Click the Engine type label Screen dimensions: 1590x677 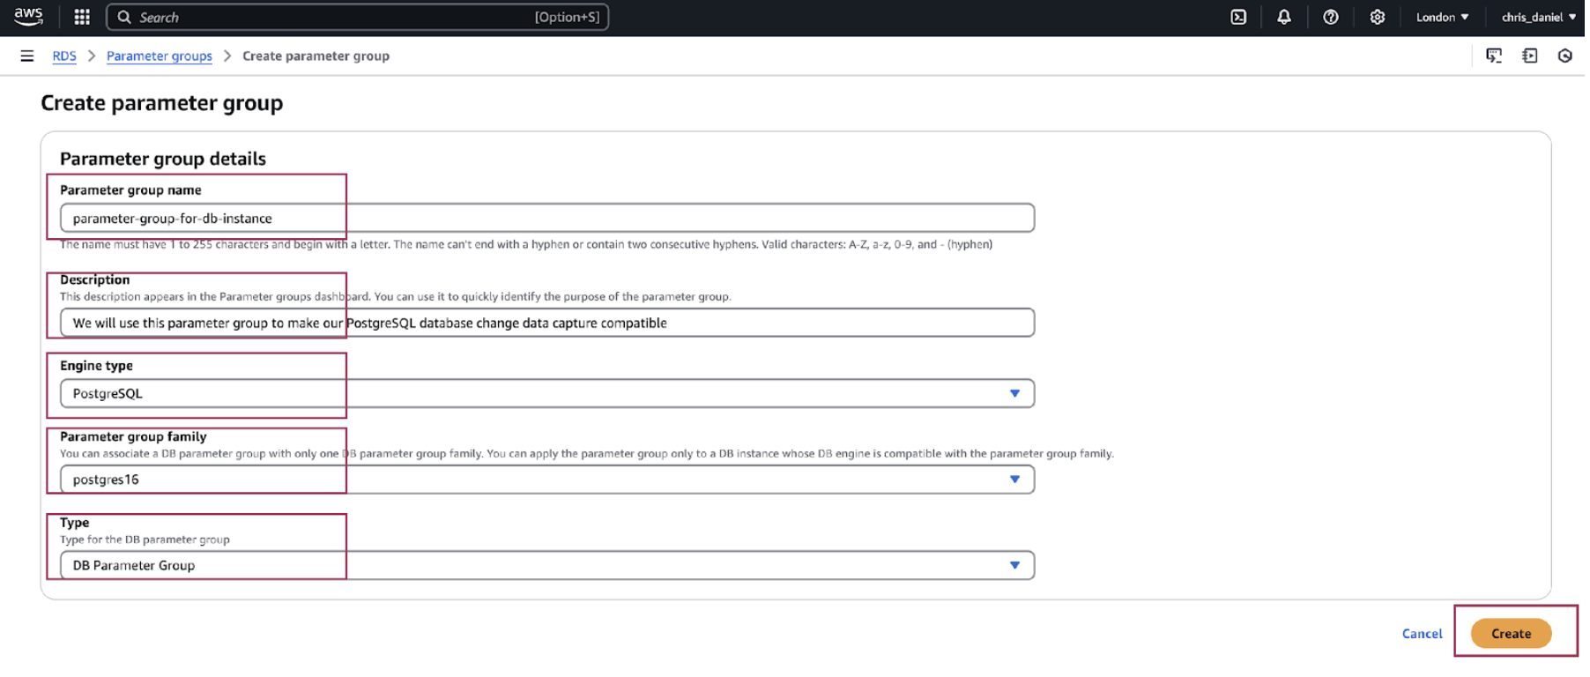96,365
